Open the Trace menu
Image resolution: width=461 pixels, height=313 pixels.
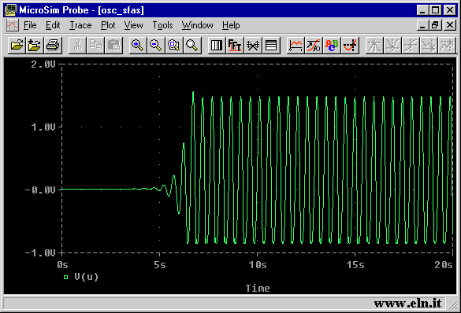click(x=80, y=25)
